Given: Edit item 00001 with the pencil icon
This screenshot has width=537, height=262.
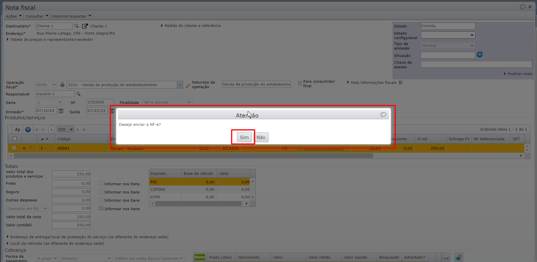Looking at the screenshot, I should [30, 148].
